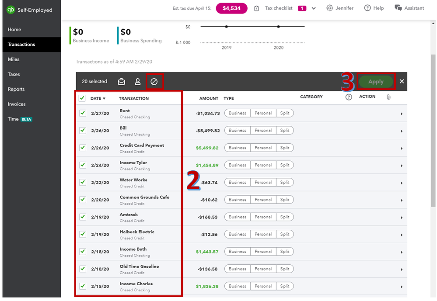This screenshot has height=301, width=437.
Task: Uncheck the Old Time Gasoline checkbox
Action: 83,268
